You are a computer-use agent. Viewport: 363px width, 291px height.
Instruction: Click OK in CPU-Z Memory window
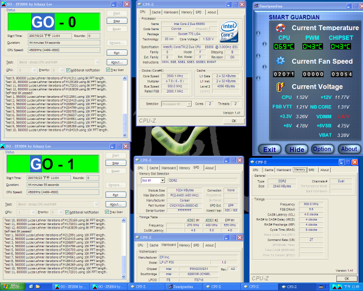click(x=347, y=278)
